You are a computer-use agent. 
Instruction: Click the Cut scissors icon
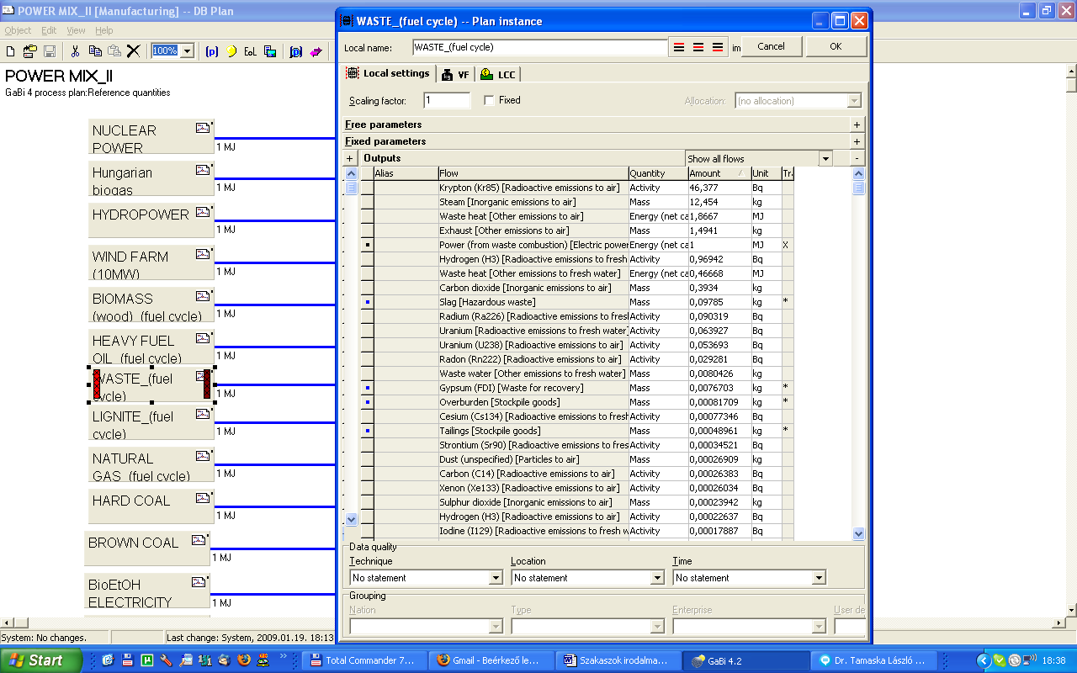click(x=75, y=51)
